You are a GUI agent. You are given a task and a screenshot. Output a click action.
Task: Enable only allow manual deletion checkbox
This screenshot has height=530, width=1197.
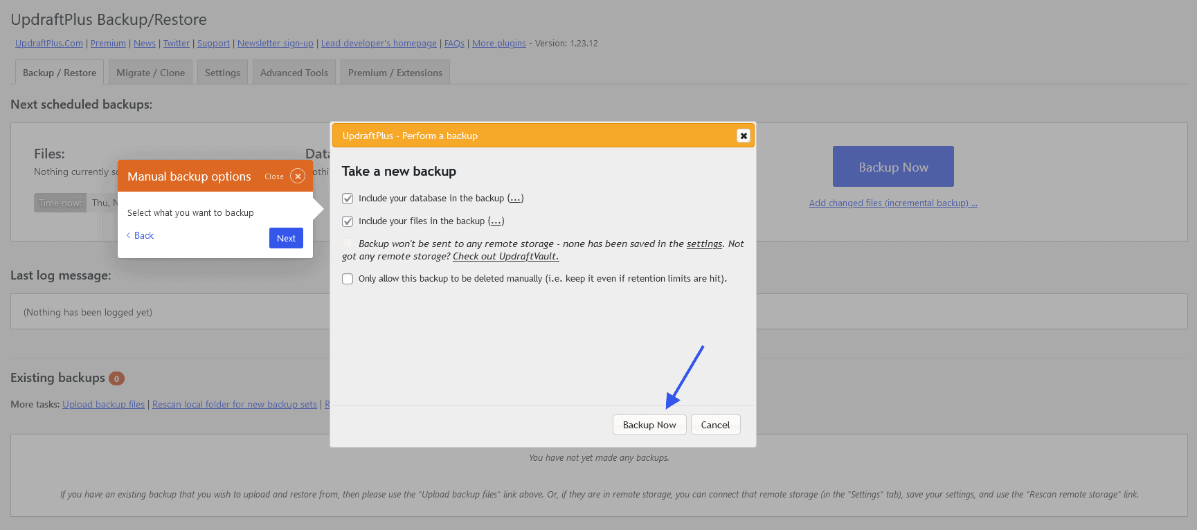coord(348,279)
